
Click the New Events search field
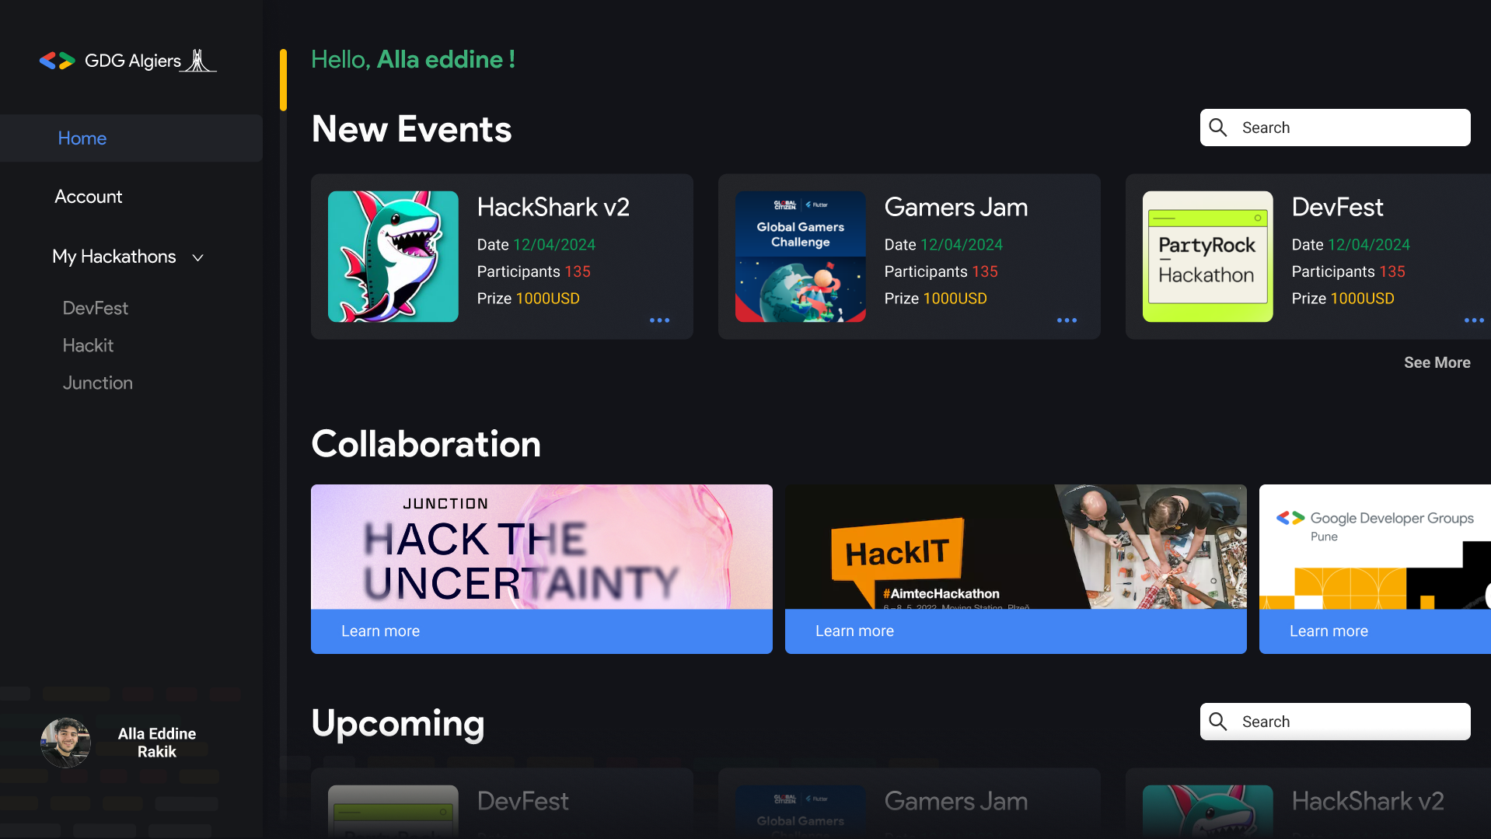tap(1335, 128)
